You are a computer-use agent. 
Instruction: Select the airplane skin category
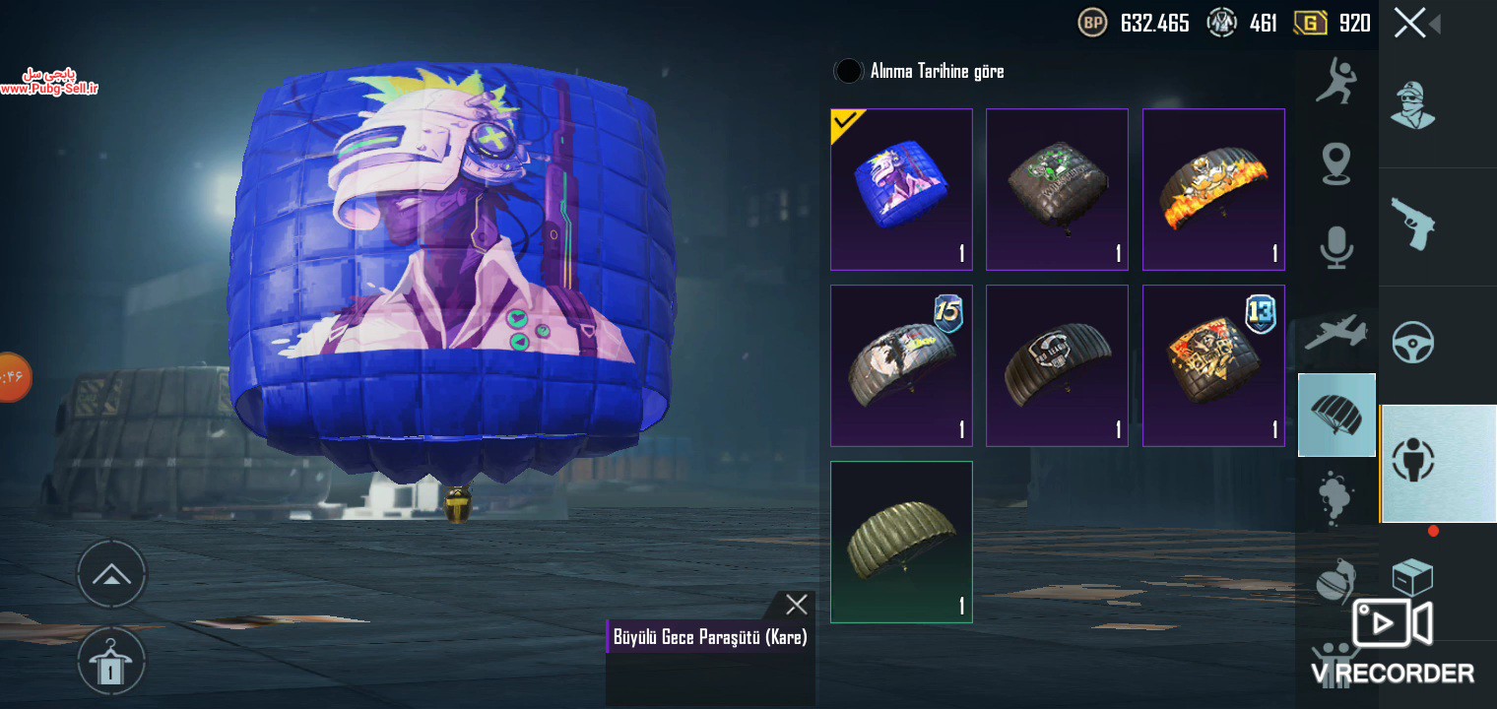[1336, 333]
